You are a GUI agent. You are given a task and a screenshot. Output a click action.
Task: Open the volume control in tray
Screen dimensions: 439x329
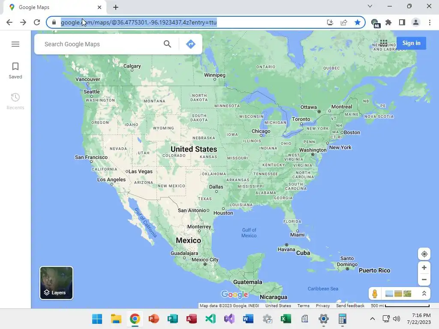[x=397, y=319]
